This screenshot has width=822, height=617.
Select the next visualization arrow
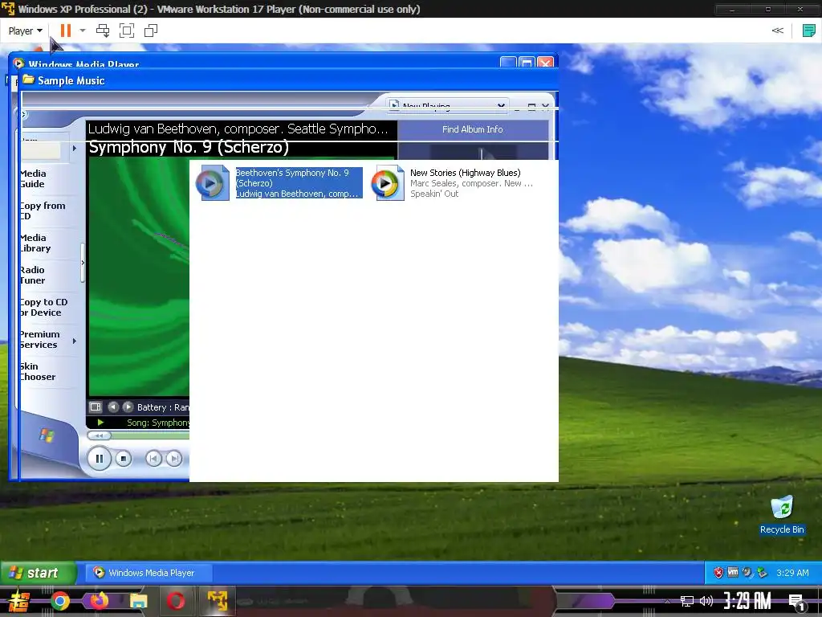(128, 407)
